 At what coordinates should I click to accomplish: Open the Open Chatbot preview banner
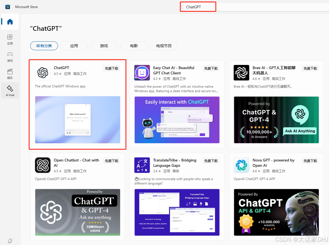[78, 212]
